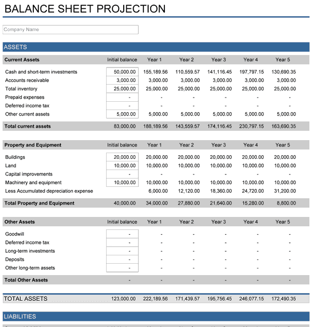312x327 pixels.
Task: Click the Total current assets label
Action: pos(28,126)
